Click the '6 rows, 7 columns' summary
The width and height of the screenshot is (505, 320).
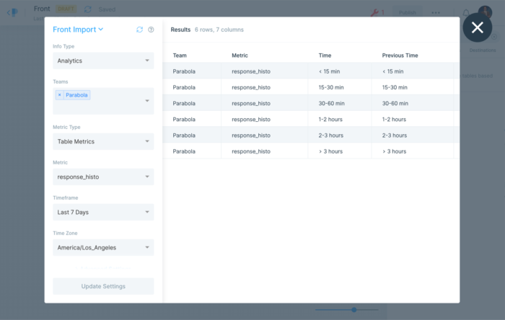pyautogui.click(x=219, y=30)
